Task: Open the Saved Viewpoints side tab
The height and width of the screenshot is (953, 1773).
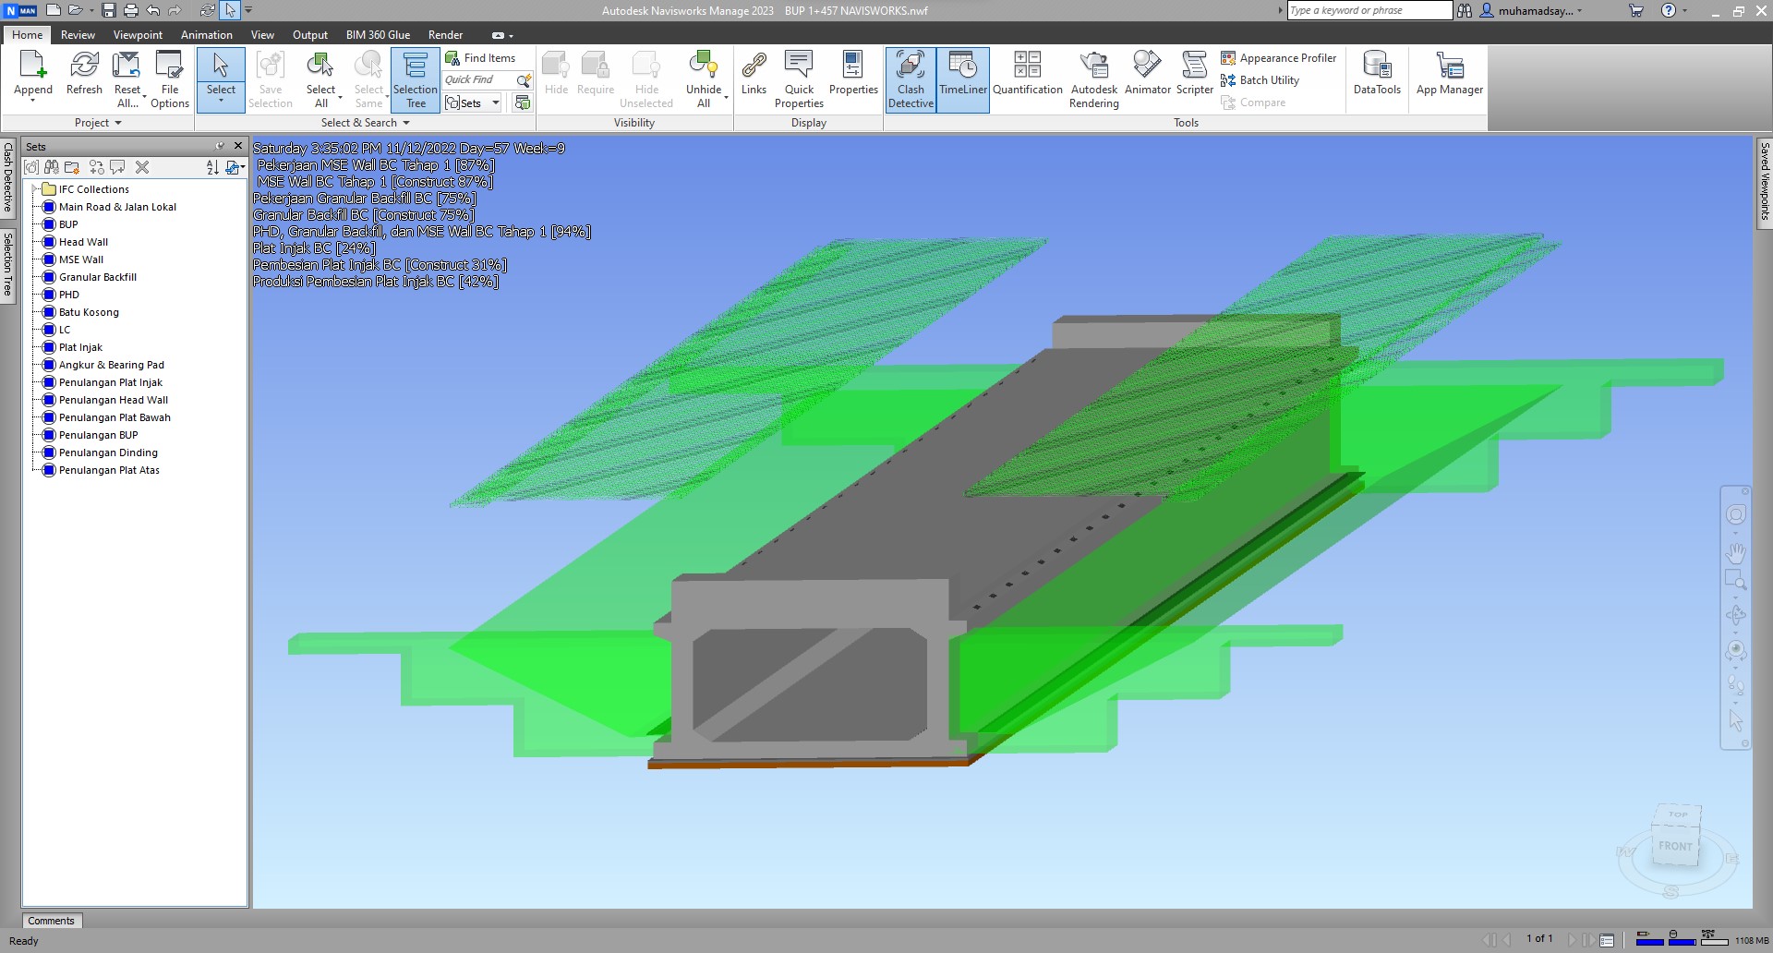Action: click(1764, 182)
